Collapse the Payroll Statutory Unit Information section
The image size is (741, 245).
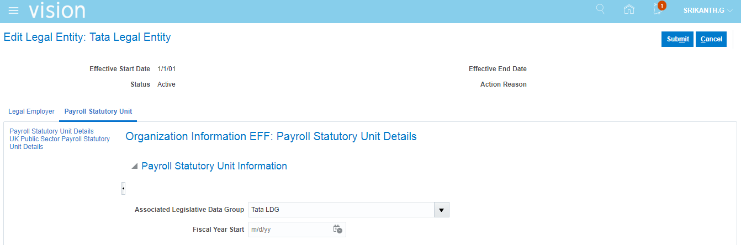(x=134, y=166)
